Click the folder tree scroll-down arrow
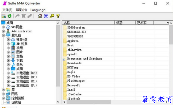The width and height of the screenshot is (175, 108). (x=58, y=102)
